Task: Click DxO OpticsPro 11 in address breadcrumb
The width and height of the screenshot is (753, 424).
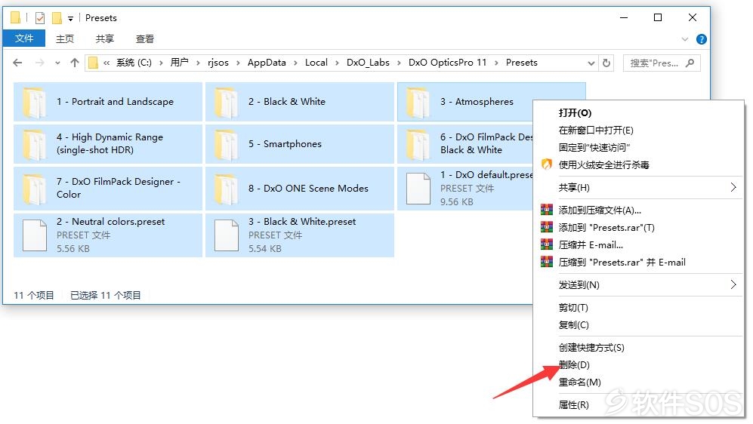Action: [x=448, y=63]
